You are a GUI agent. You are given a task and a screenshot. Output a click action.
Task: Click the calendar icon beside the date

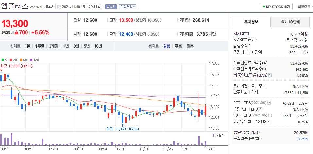(x=59, y=7)
